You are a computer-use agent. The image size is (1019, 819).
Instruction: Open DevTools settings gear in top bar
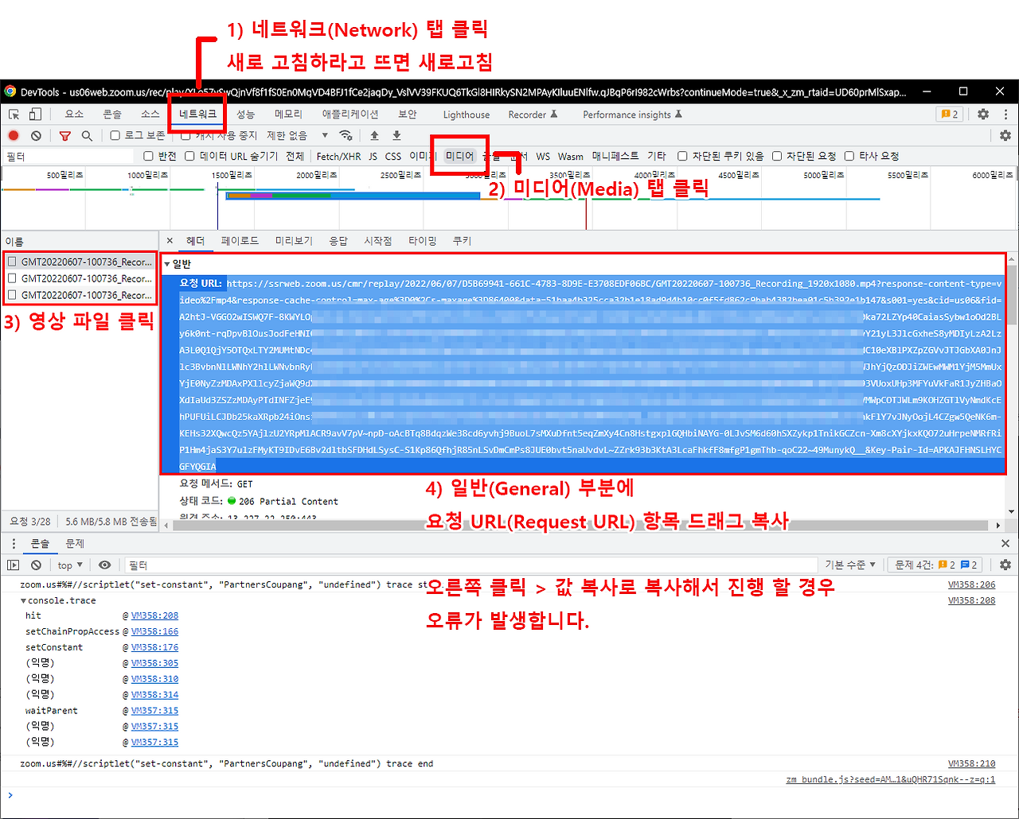[x=983, y=115]
